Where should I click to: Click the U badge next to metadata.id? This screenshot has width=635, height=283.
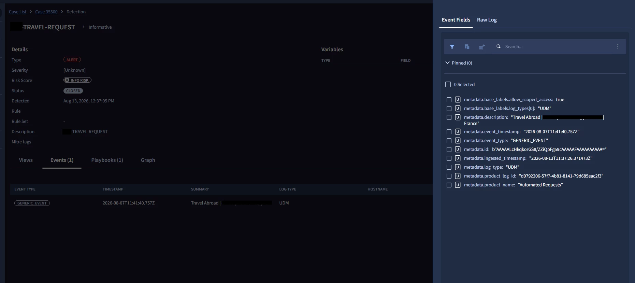point(458,149)
